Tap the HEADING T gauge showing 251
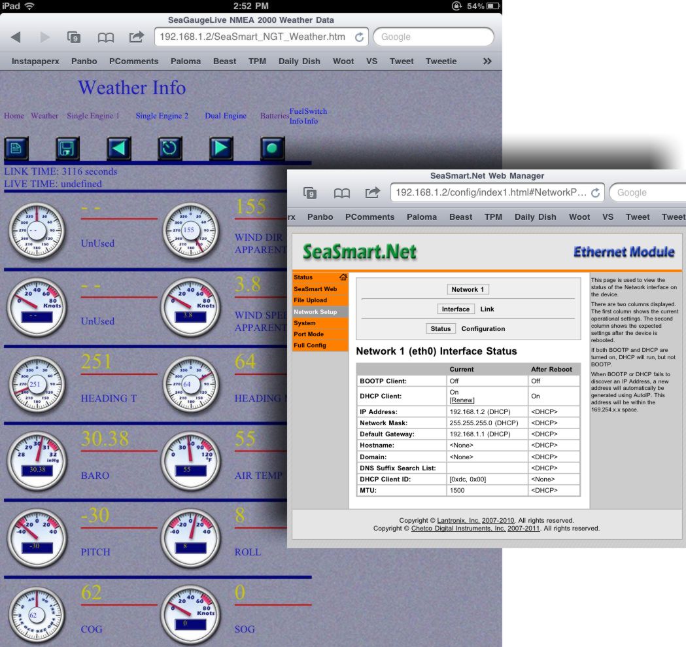 [x=37, y=384]
